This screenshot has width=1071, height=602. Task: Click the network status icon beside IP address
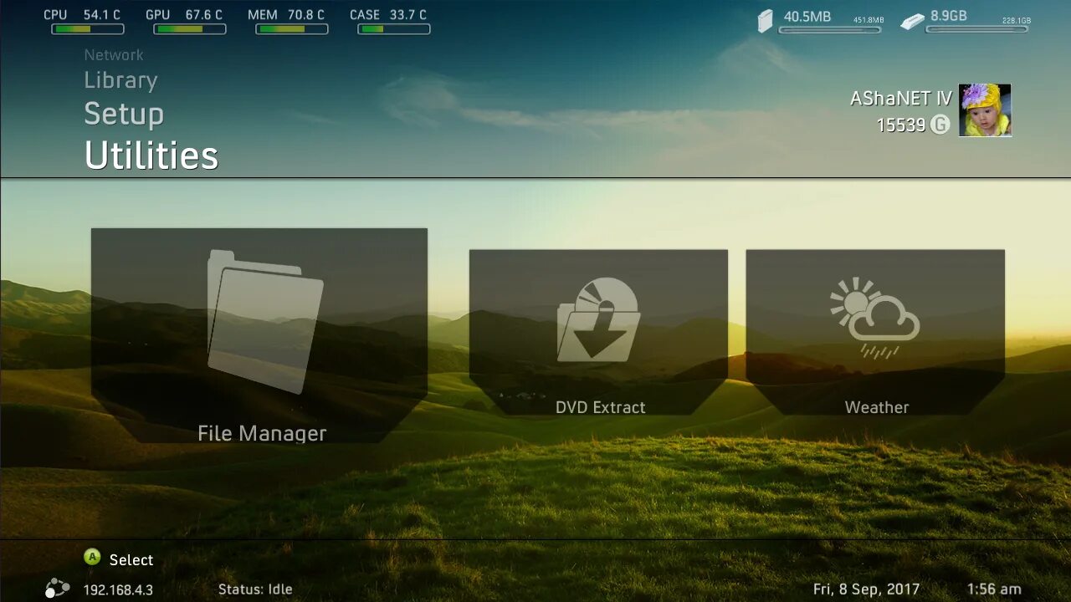(56, 589)
